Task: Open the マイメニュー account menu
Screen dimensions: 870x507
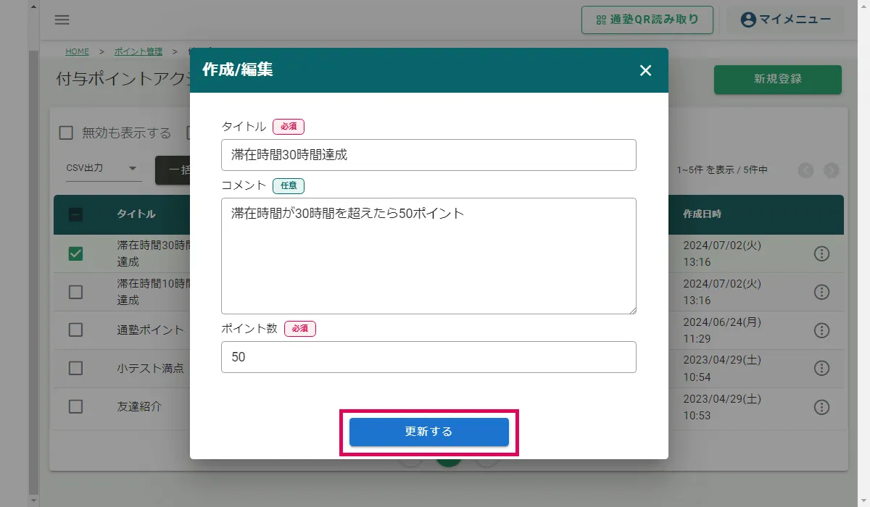Action: [786, 20]
